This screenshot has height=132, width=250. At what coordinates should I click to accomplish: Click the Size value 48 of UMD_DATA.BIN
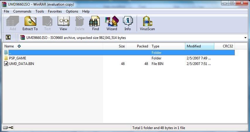click(x=123, y=64)
